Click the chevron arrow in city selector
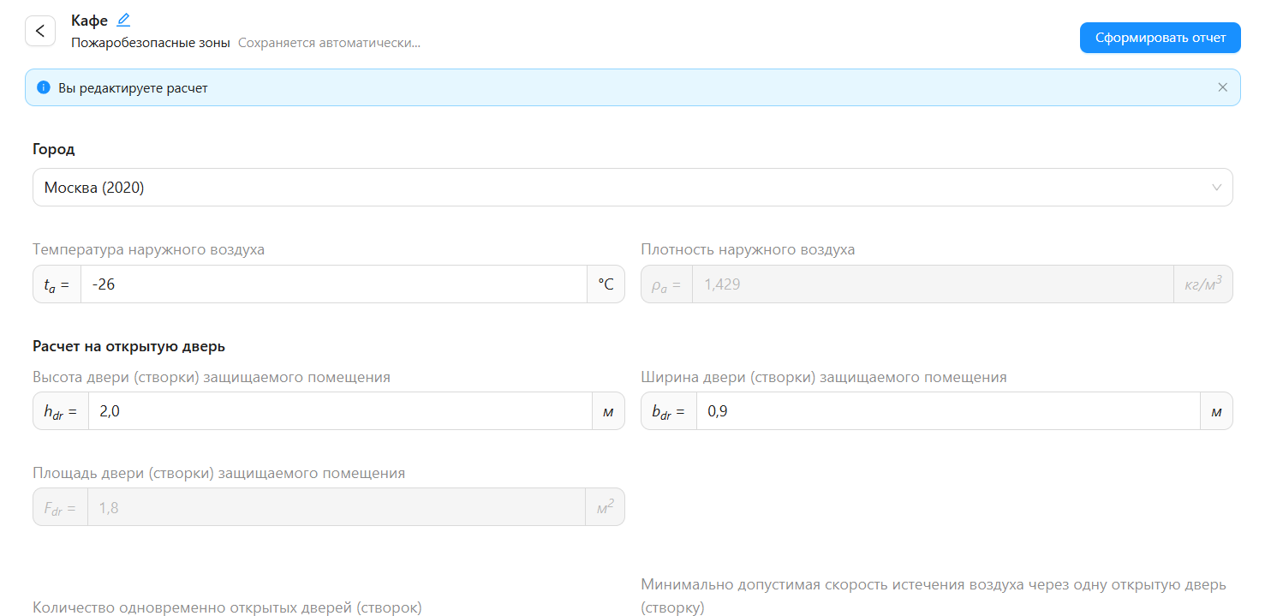This screenshot has width=1265, height=616. tap(1216, 188)
